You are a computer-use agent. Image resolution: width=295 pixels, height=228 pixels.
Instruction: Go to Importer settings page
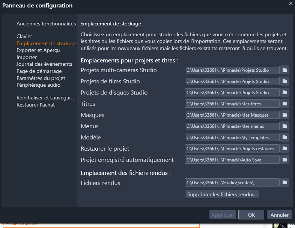[27, 57]
